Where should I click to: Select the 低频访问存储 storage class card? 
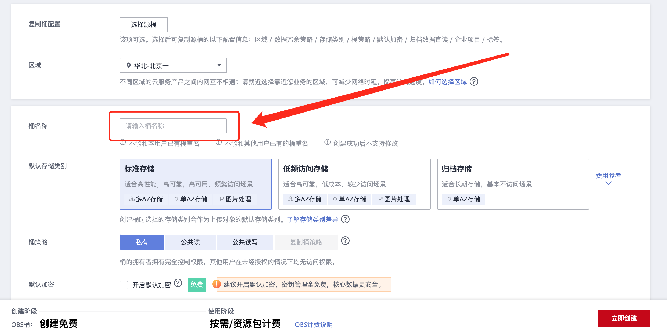coord(354,177)
